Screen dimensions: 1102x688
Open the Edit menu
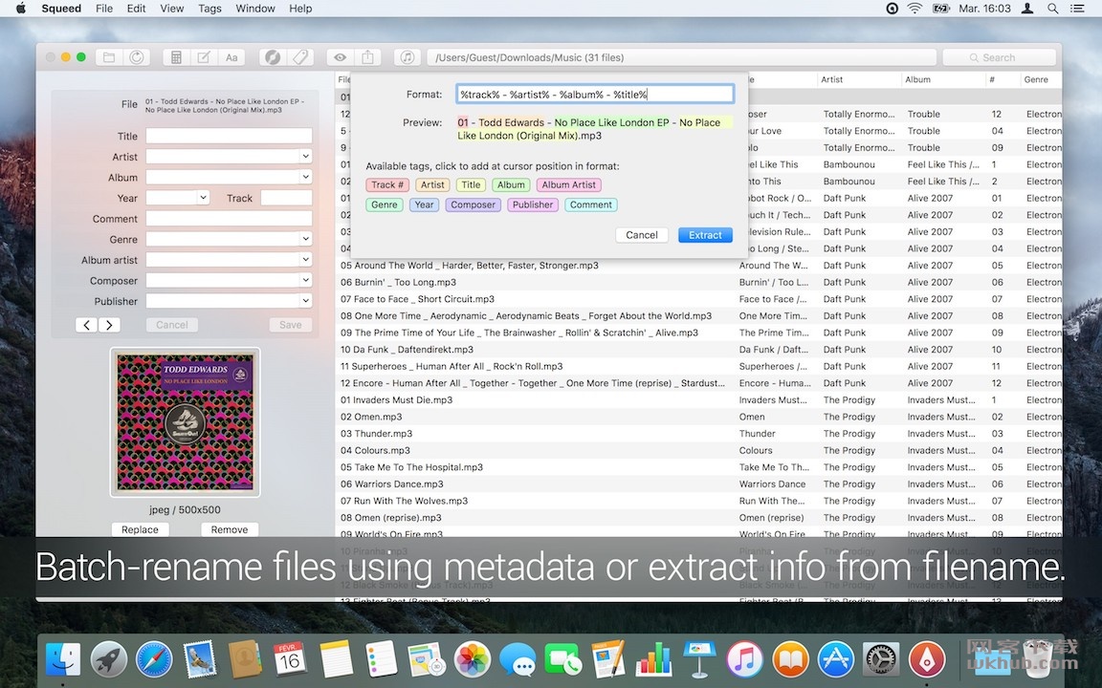(137, 9)
